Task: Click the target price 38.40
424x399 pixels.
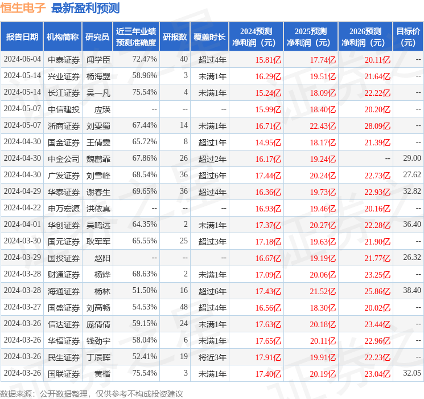Action: pyautogui.click(x=412, y=290)
